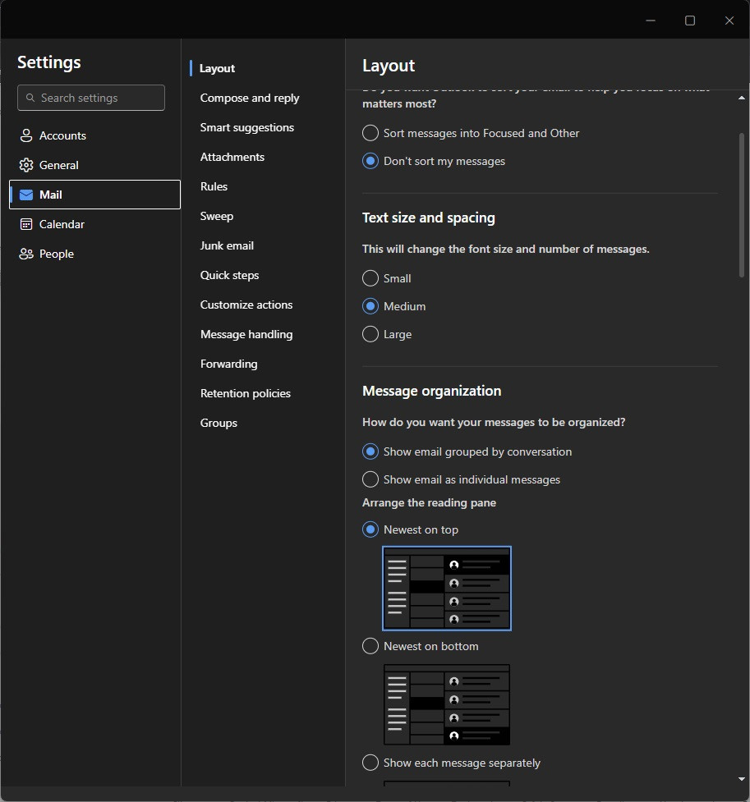Click the Mail envelope icon
The width and height of the screenshot is (750, 802).
tap(26, 195)
